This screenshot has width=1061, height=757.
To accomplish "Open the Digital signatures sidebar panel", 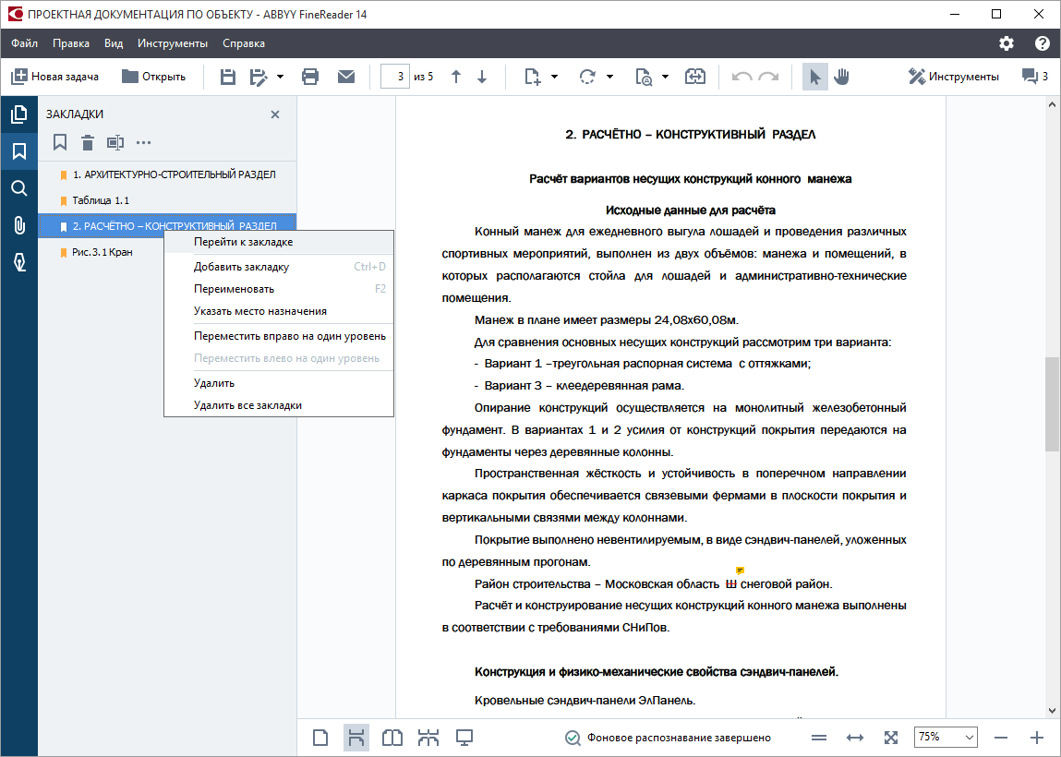I will click(x=19, y=262).
